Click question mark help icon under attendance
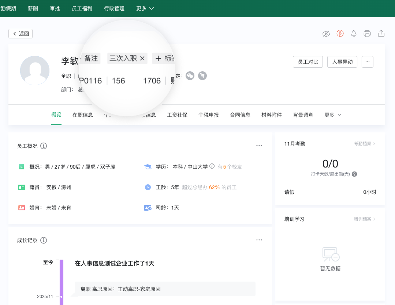Screen dimensions: 395x305 [x=354, y=174]
